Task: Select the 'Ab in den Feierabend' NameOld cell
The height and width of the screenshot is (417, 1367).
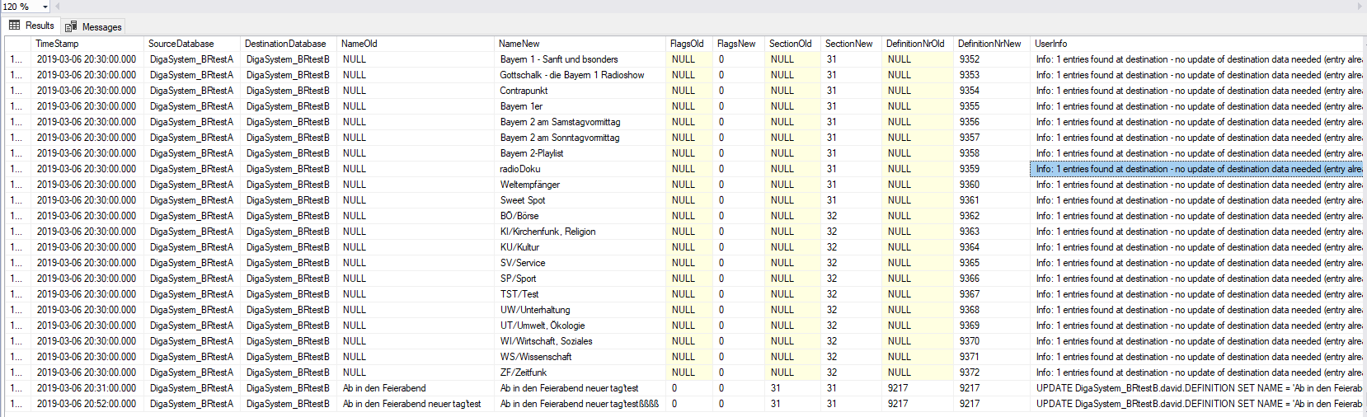Action: pyautogui.click(x=384, y=388)
